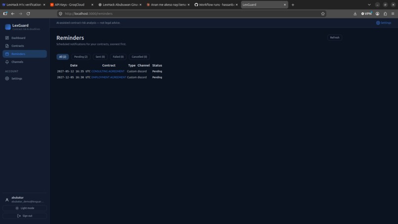Click the Status column header
The height and width of the screenshot is (224, 398).
click(x=157, y=66)
